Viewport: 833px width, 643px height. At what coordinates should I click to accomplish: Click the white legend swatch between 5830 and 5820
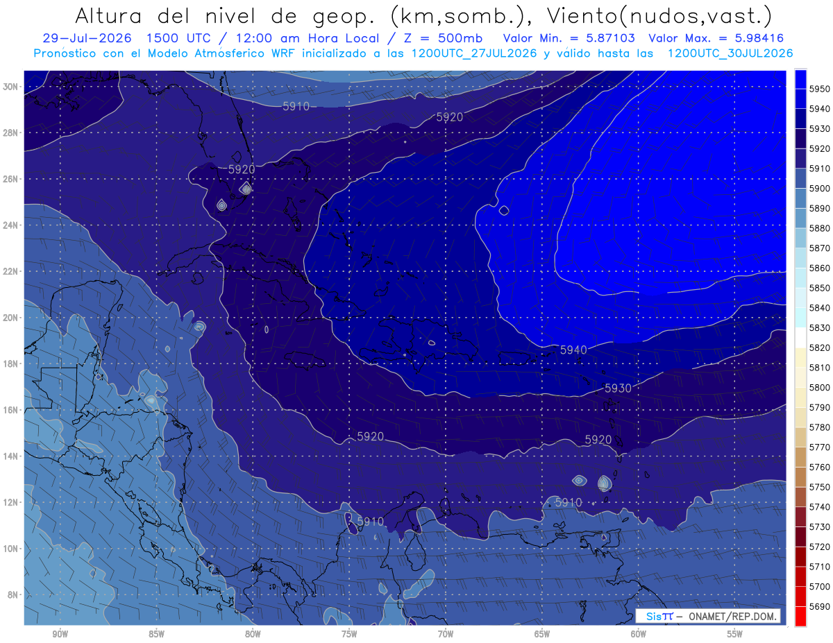[x=800, y=338]
